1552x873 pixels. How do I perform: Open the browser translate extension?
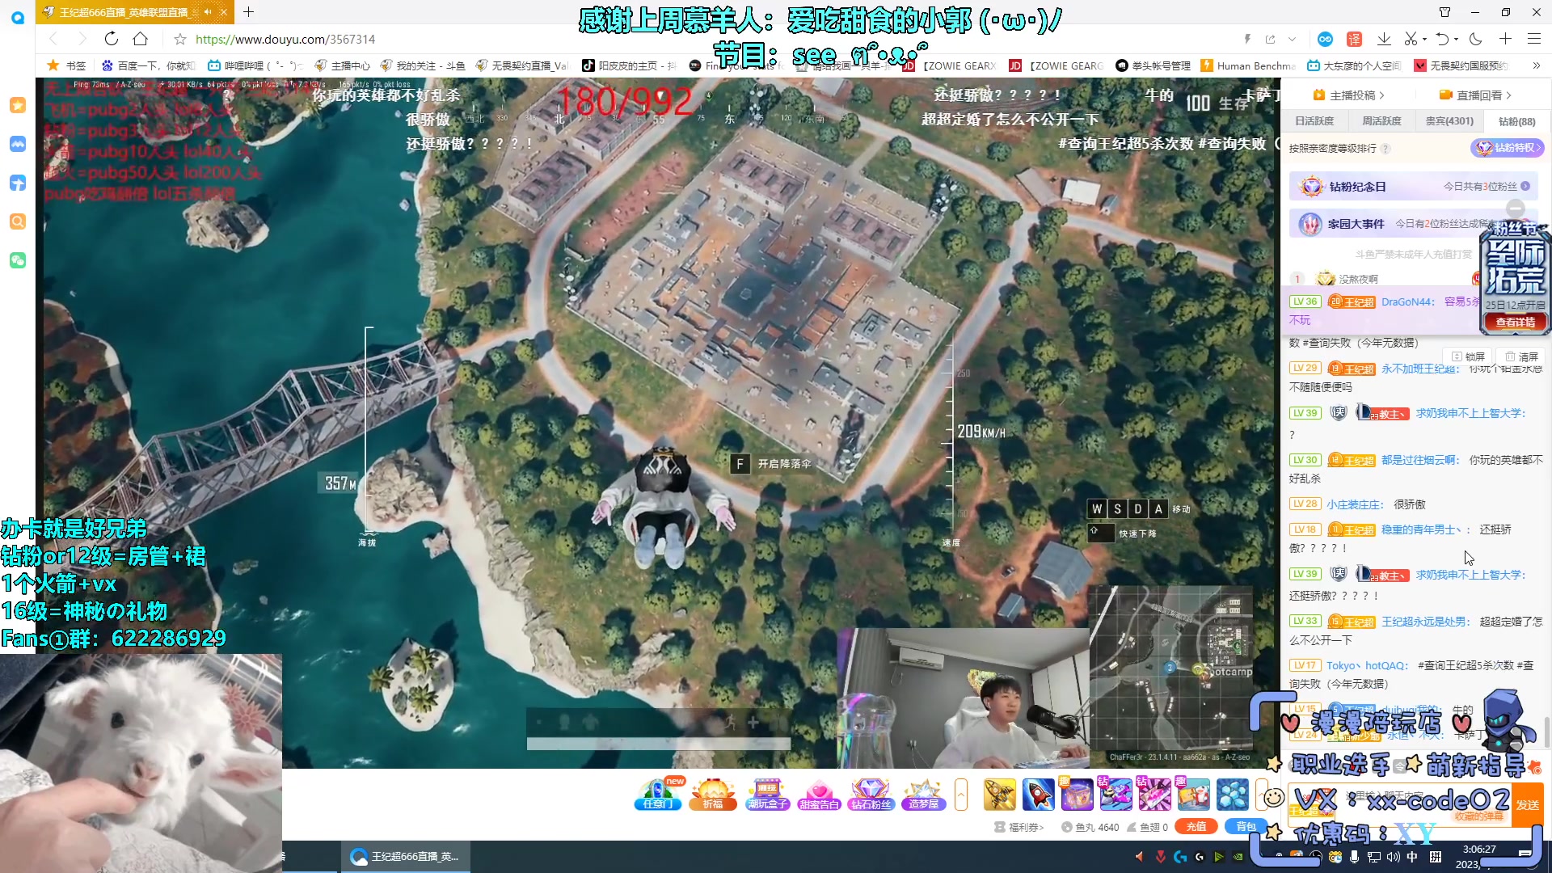pos(1354,39)
